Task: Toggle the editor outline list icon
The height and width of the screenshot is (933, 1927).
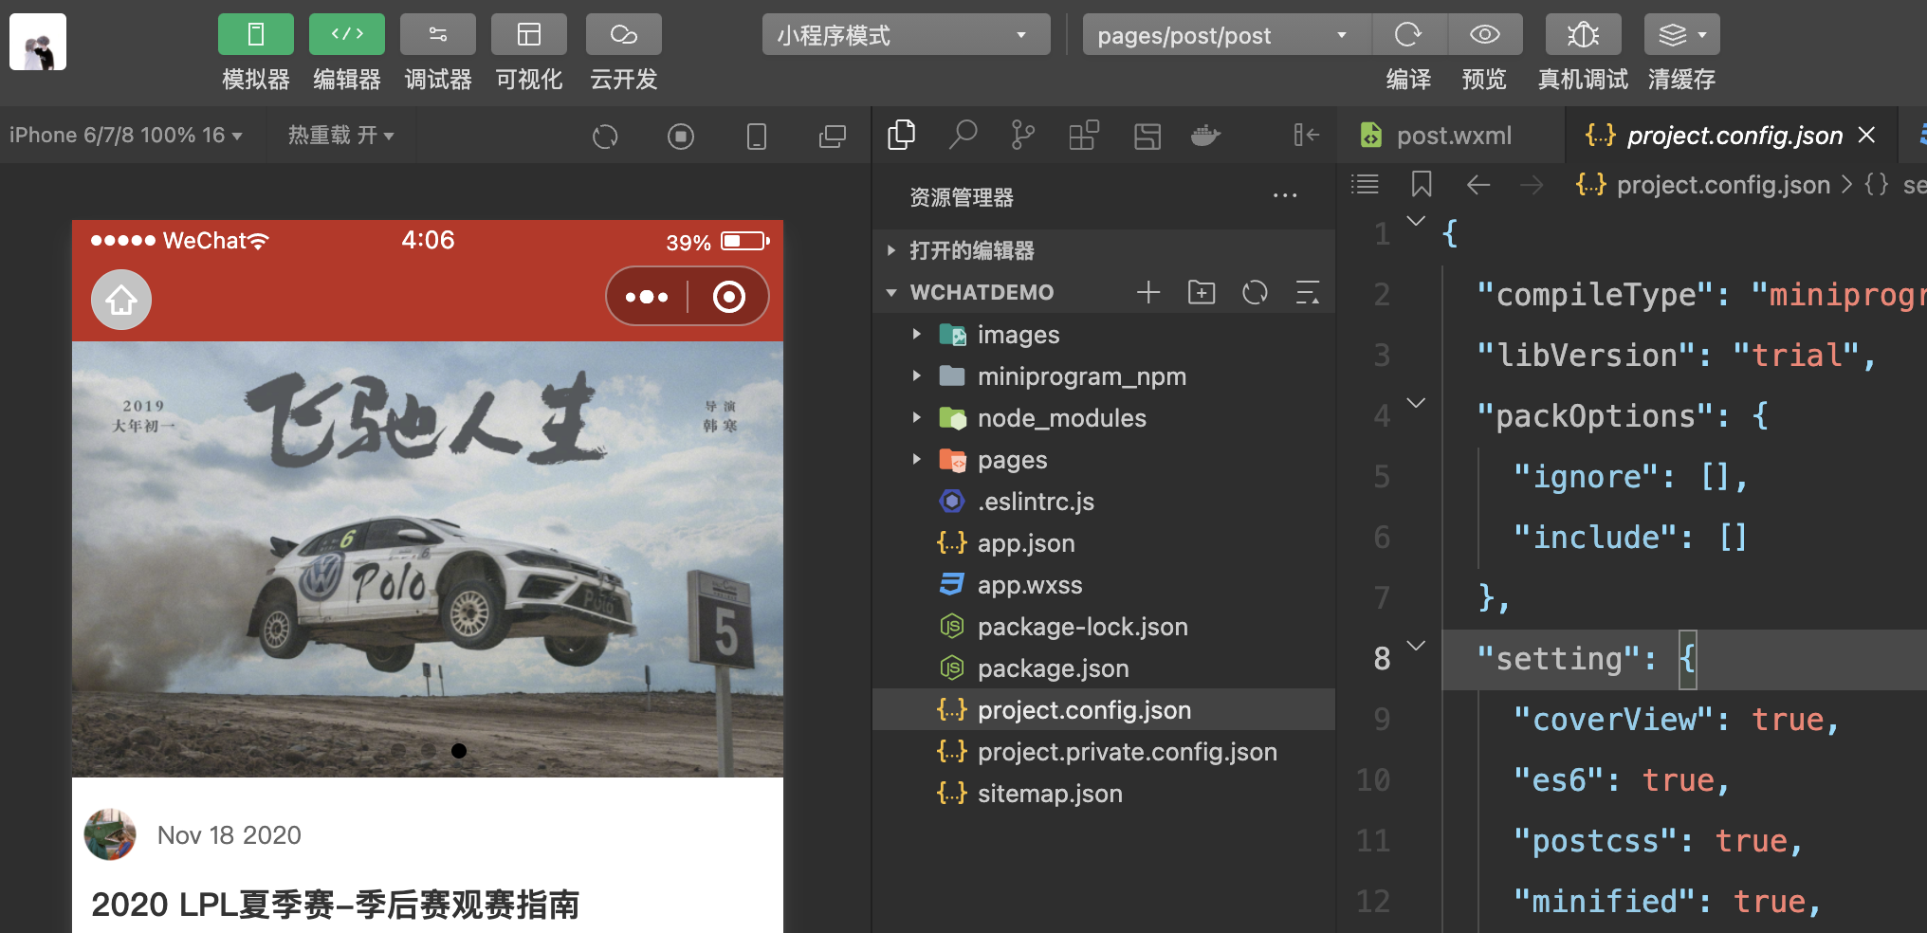Action: click(x=1365, y=184)
